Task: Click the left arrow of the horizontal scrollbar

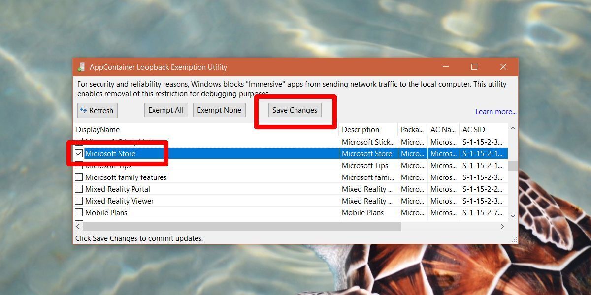Action: click(78, 227)
